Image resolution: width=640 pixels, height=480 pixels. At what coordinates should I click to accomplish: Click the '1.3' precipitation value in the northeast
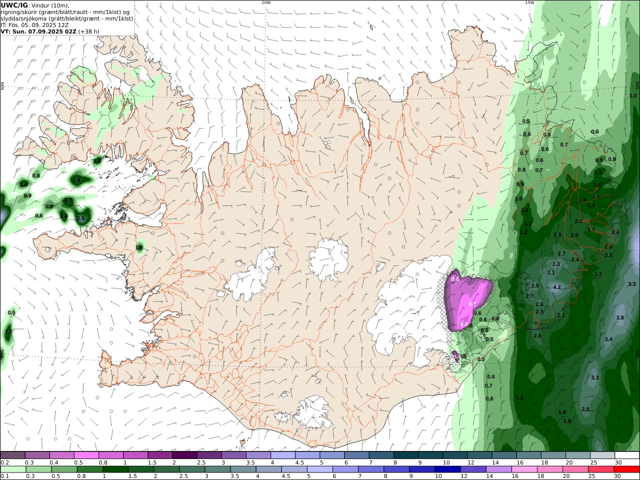click(598, 172)
